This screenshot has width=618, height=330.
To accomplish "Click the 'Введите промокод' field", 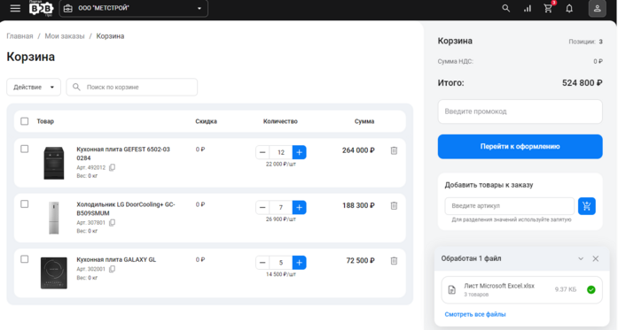I will click(520, 111).
